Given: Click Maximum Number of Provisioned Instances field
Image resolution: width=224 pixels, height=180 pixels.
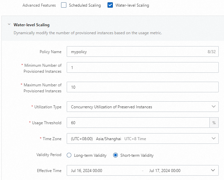Looking at the screenshot, I should click(x=142, y=87).
